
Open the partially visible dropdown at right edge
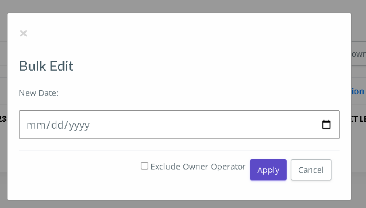(x=359, y=53)
